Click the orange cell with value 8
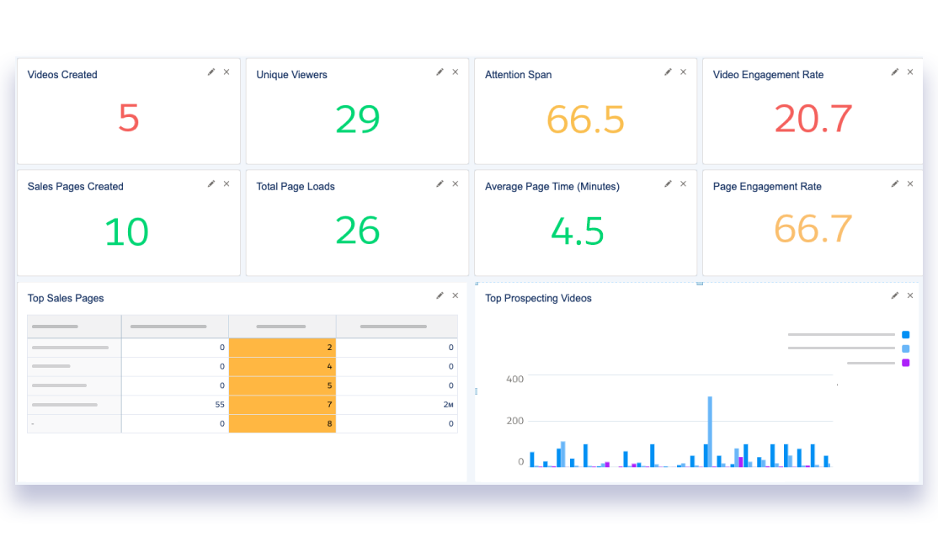The width and height of the screenshot is (938, 542). [282, 423]
